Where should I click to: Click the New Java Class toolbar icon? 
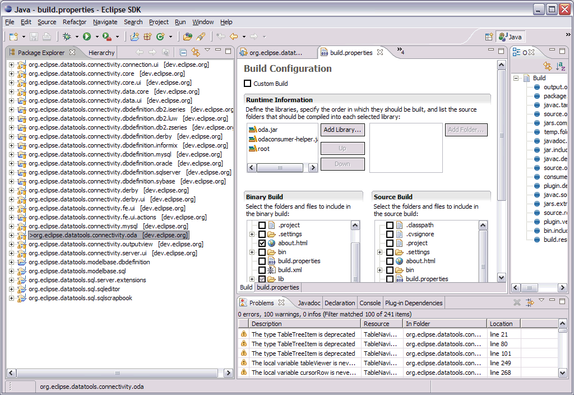click(160, 36)
